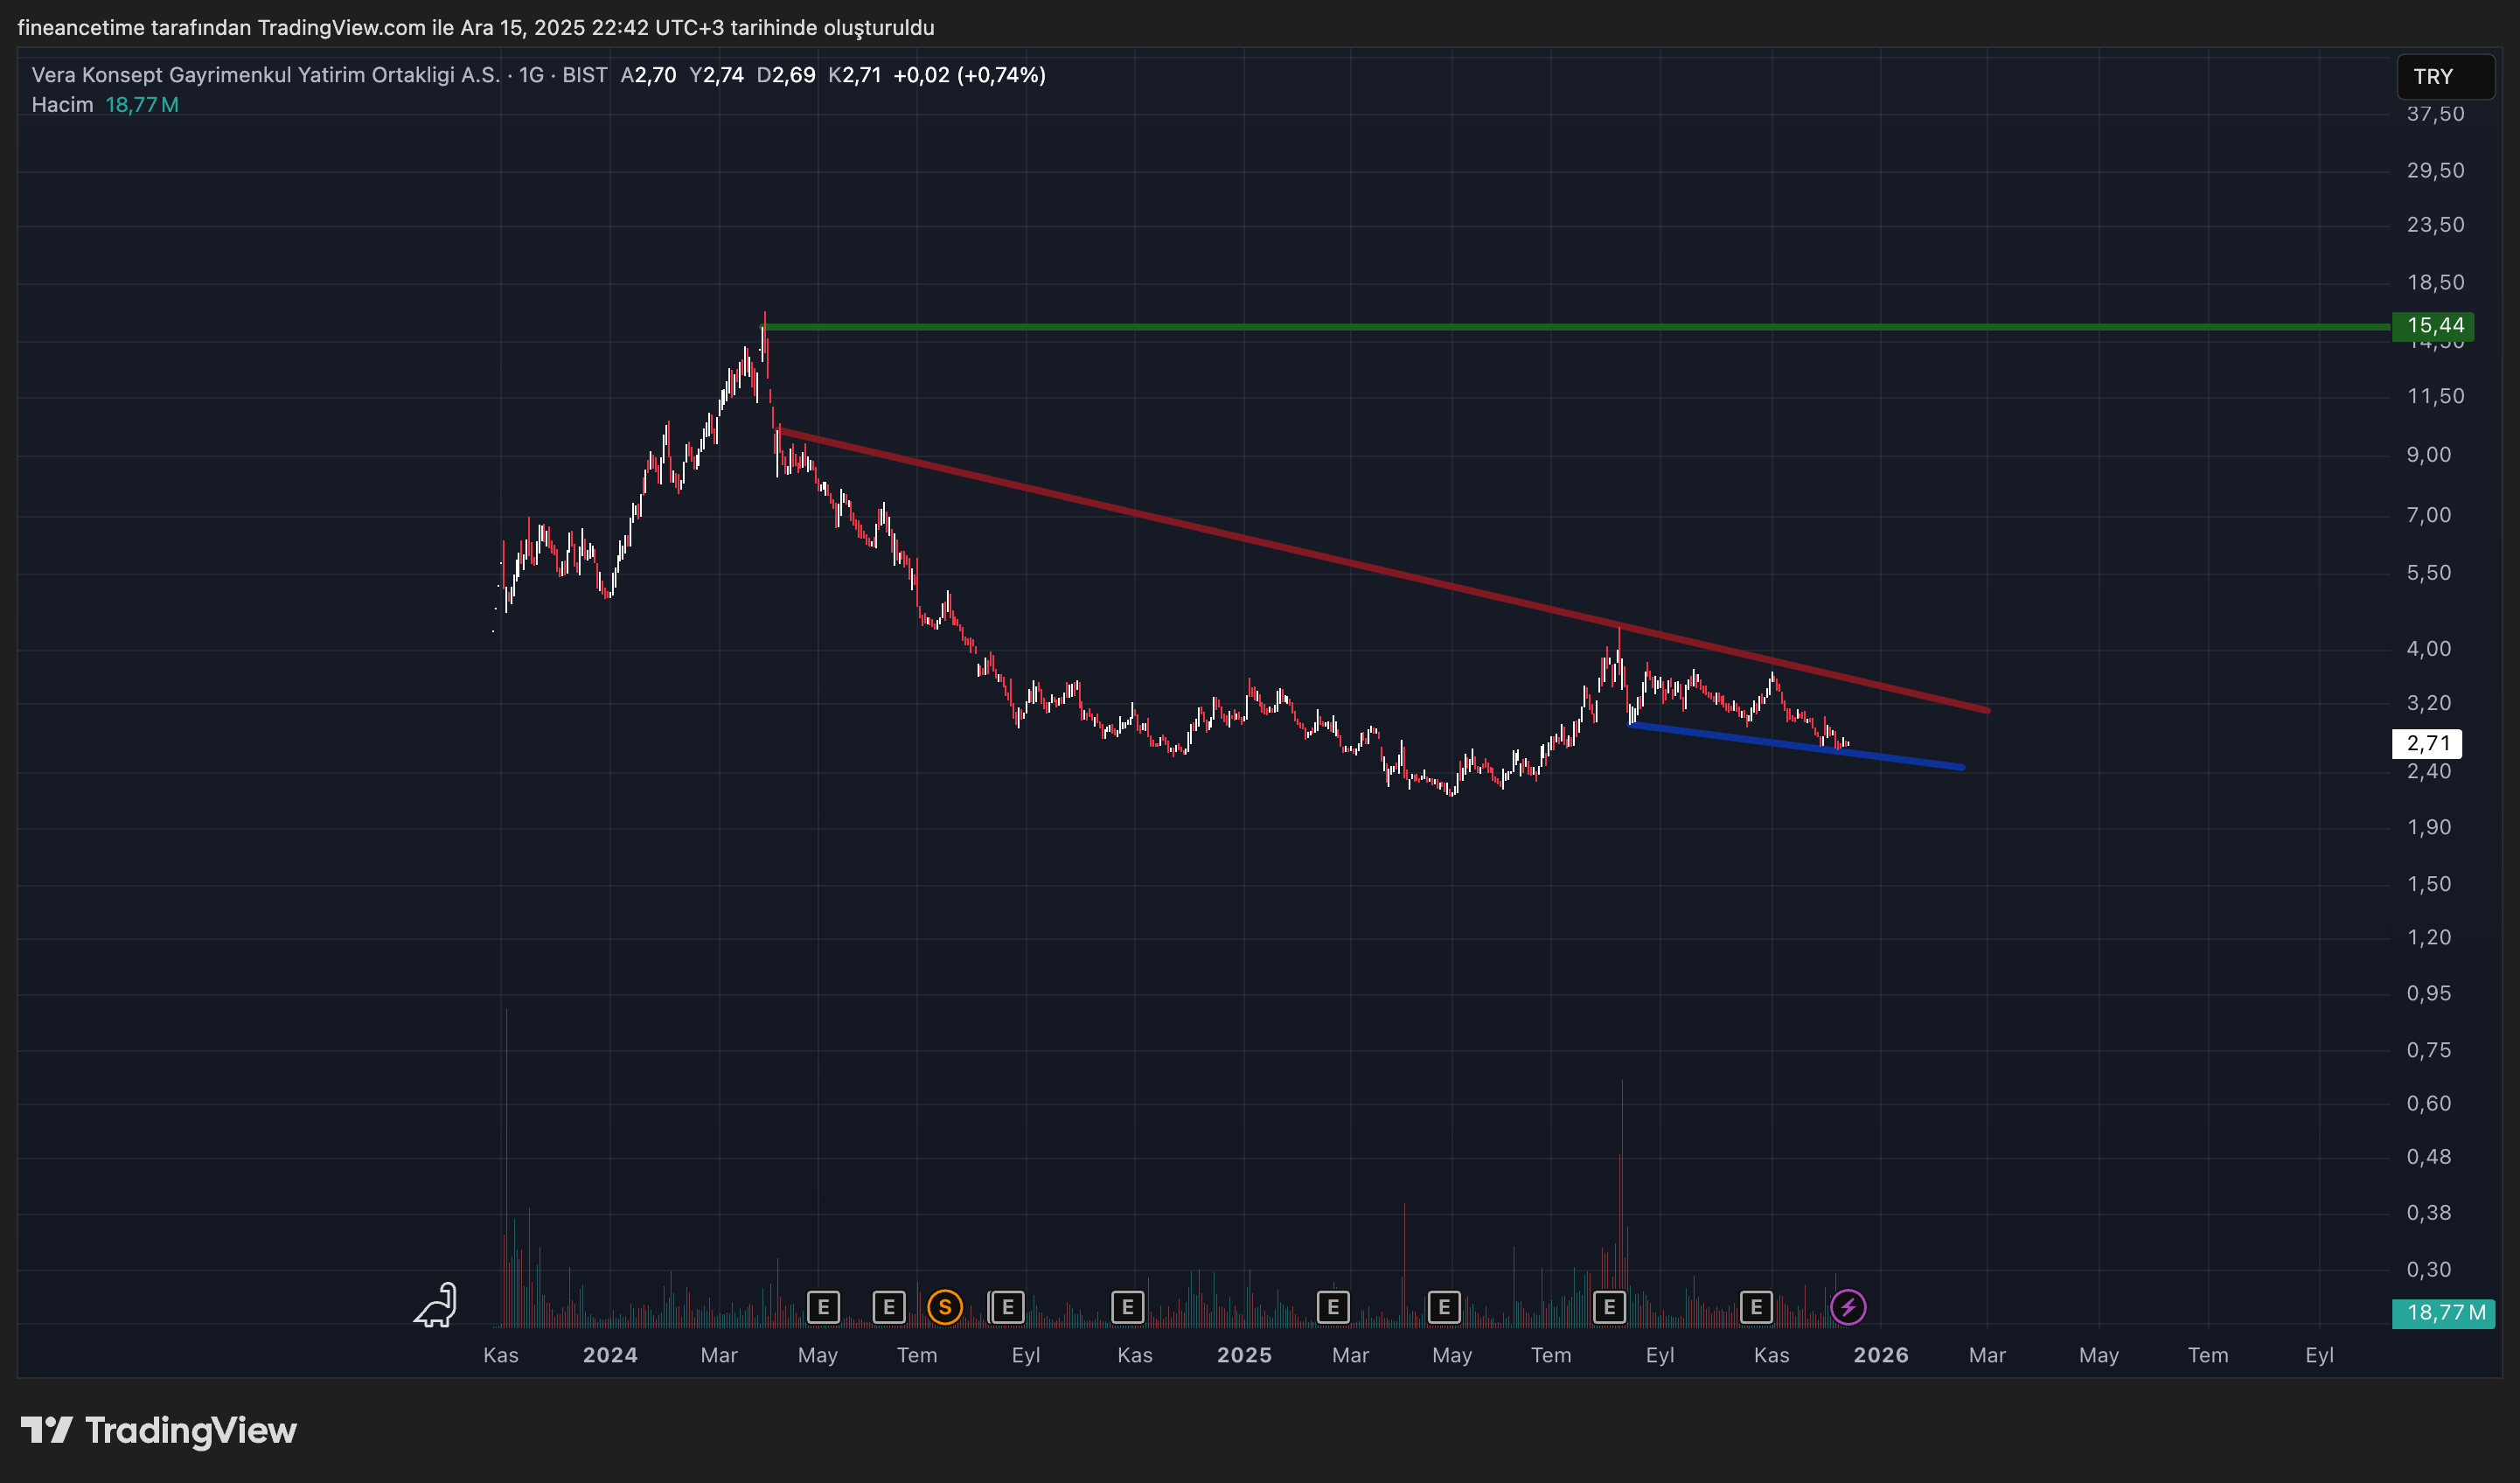The image size is (2520, 1483).
Task: Click the Vera Konsept Gayrimenkul symbol title
Action: coord(265,75)
